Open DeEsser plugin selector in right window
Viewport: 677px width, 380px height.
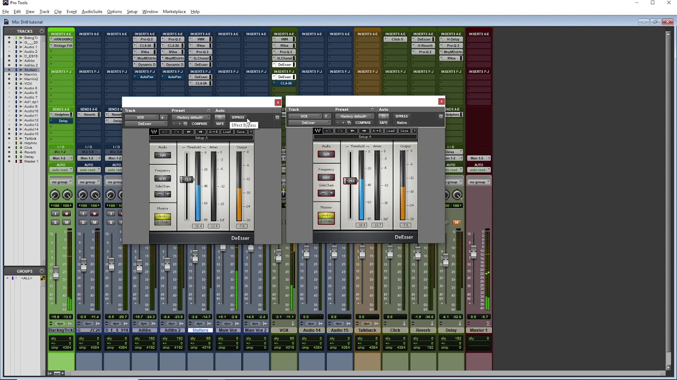coord(308,122)
